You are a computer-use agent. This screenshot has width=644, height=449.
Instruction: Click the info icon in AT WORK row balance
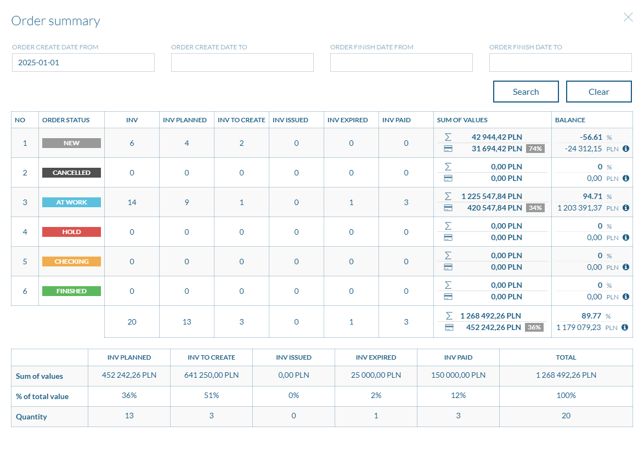tap(626, 208)
